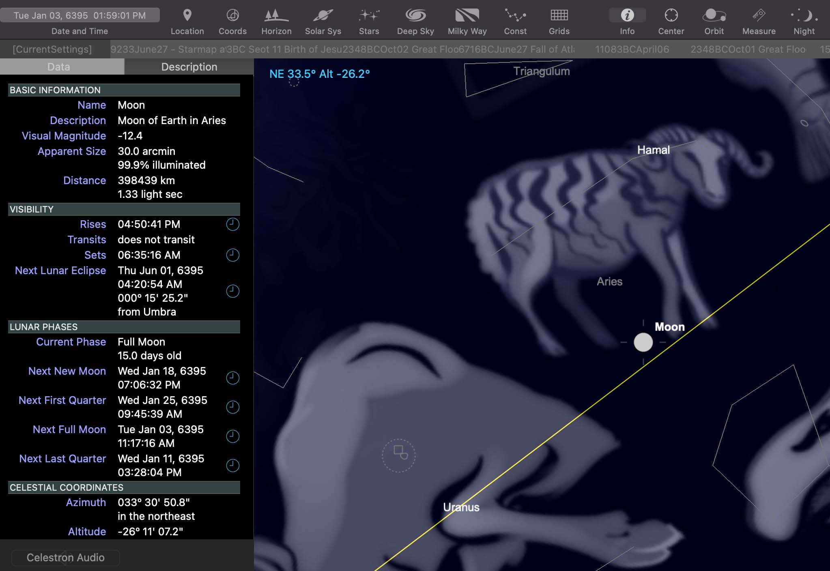Toggle the Const constellation icon
The image size is (830, 571).
[x=515, y=15]
